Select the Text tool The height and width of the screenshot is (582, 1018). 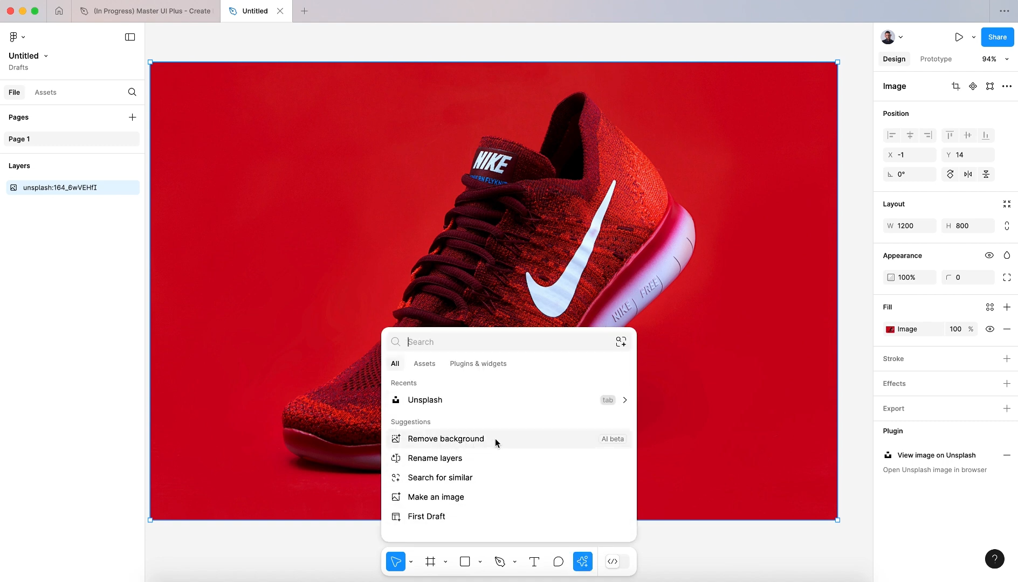pyautogui.click(x=534, y=562)
